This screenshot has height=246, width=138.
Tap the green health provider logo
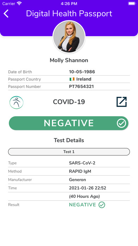tap(17, 102)
